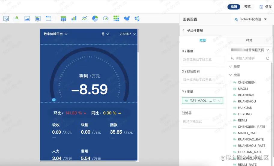Select the RENLI measure field
This screenshot has height=166, width=274.
(242, 120)
